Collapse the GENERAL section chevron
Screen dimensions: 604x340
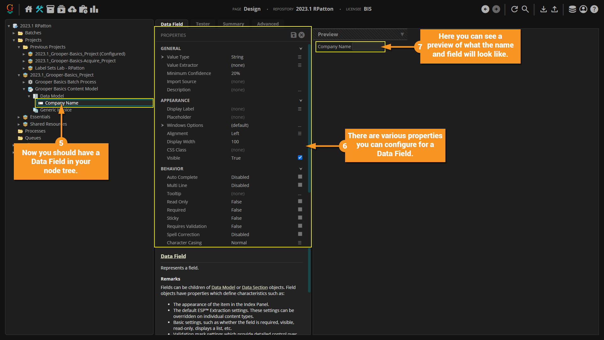301,48
